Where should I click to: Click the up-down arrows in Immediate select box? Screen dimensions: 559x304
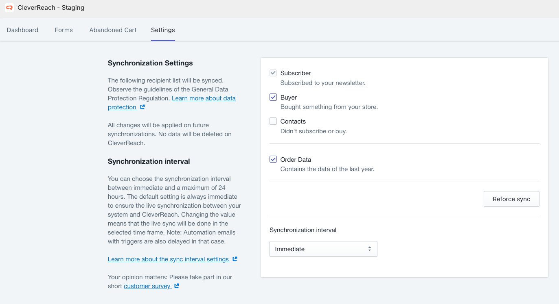pyautogui.click(x=369, y=249)
